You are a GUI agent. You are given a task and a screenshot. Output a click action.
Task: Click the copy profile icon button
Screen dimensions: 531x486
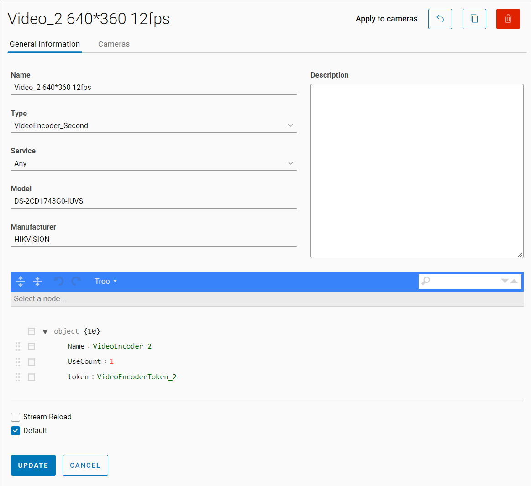click(x=474, y=19)
